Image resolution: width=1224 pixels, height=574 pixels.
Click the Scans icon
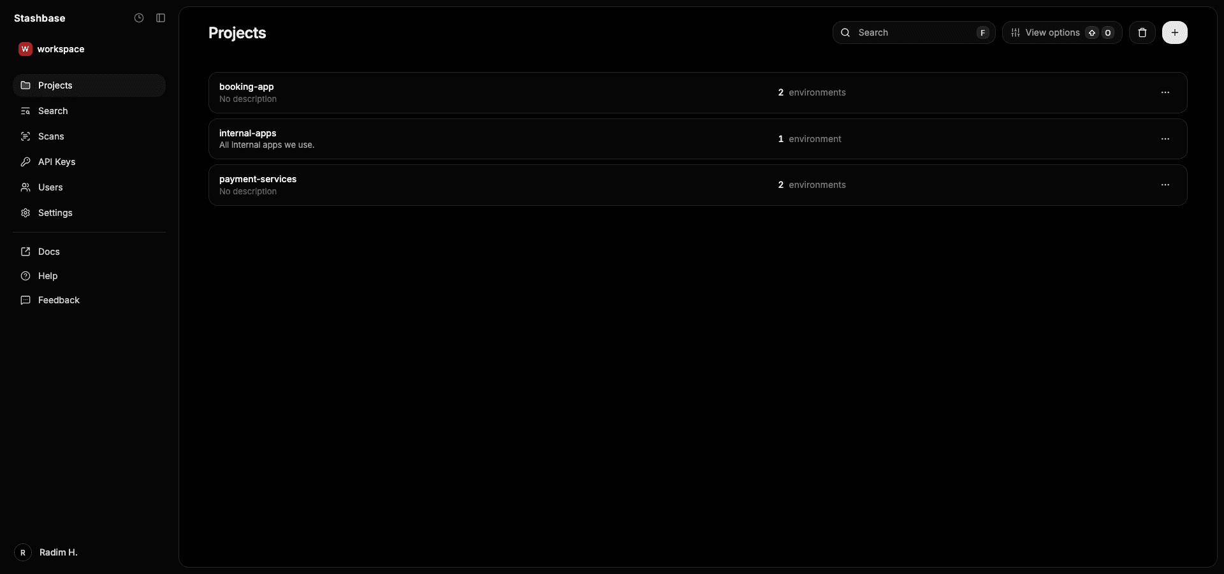coord(25,136)
